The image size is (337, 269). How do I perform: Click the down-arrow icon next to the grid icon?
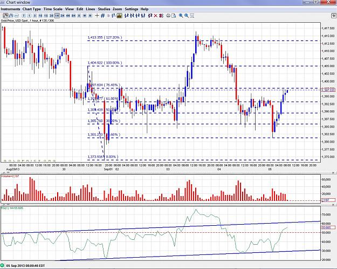click(108, 16)
